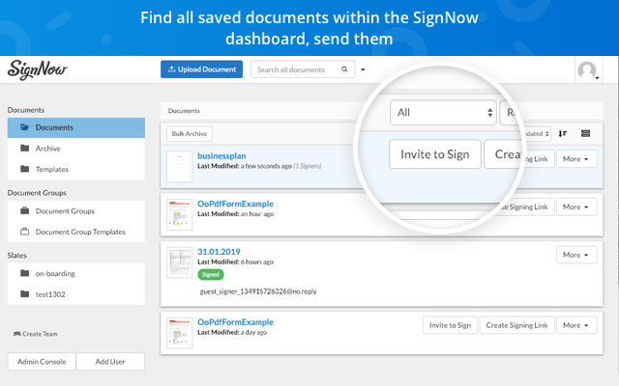Open first OoPdfFormExample document modified an hour ago
This screenshot has height=386, width=619.
pyautogui.click(x=235, y=204)
